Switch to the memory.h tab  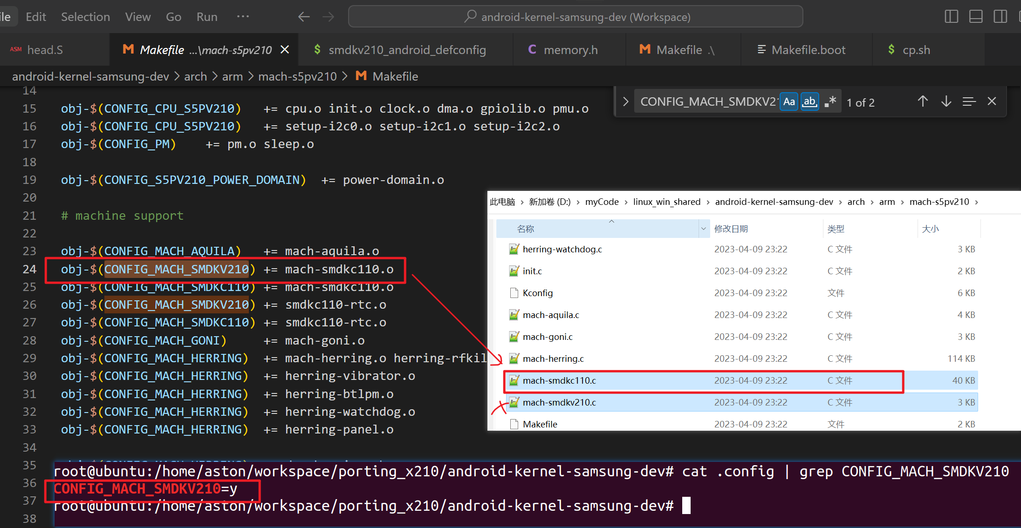click(570, 50)
